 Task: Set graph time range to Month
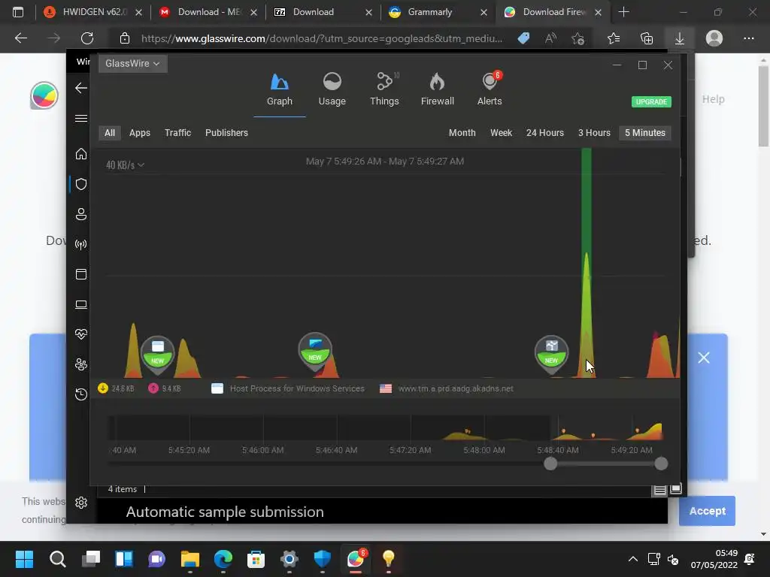click(462, 132)
